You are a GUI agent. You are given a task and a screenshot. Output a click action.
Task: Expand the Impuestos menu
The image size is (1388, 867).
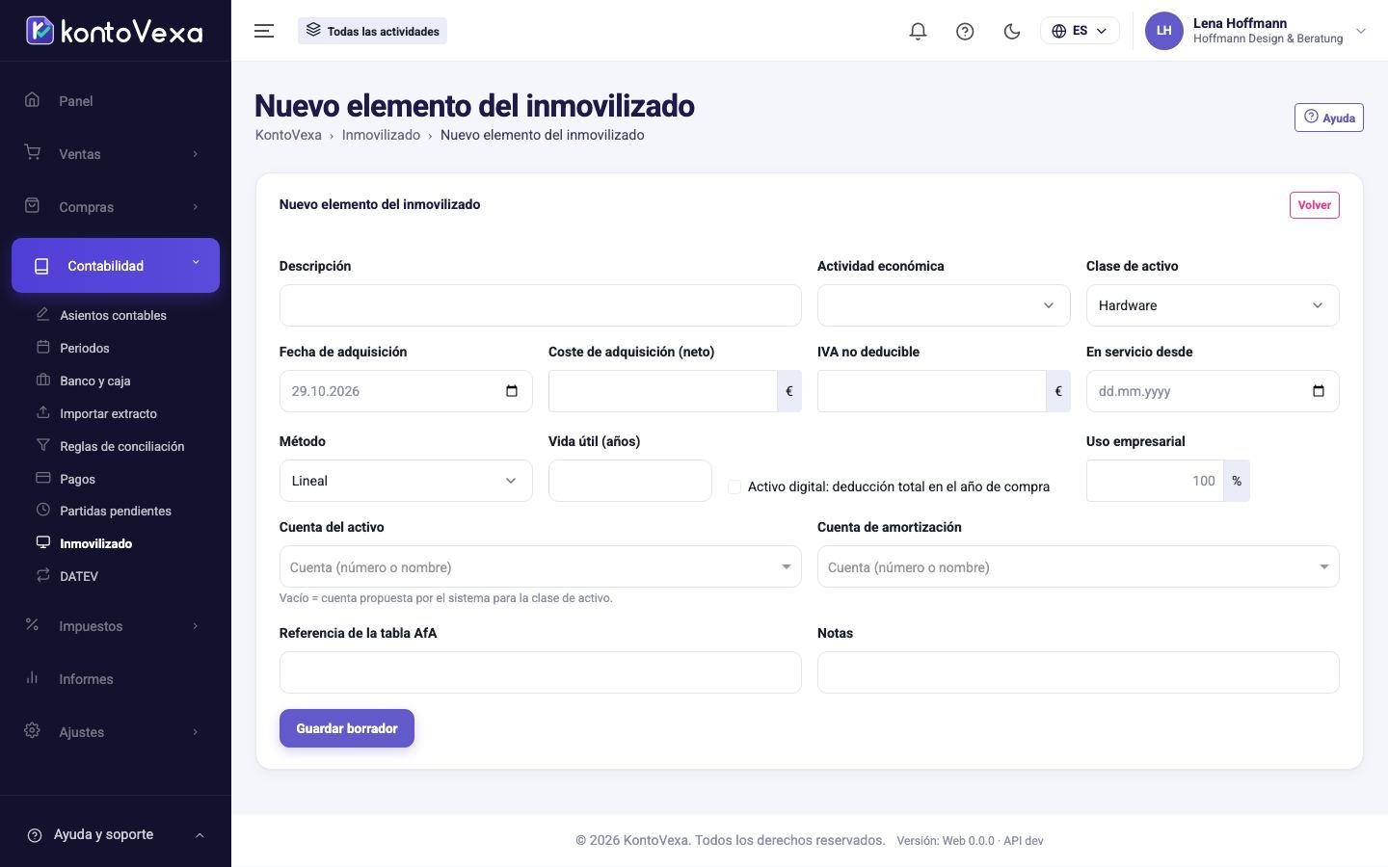[116, 626]
